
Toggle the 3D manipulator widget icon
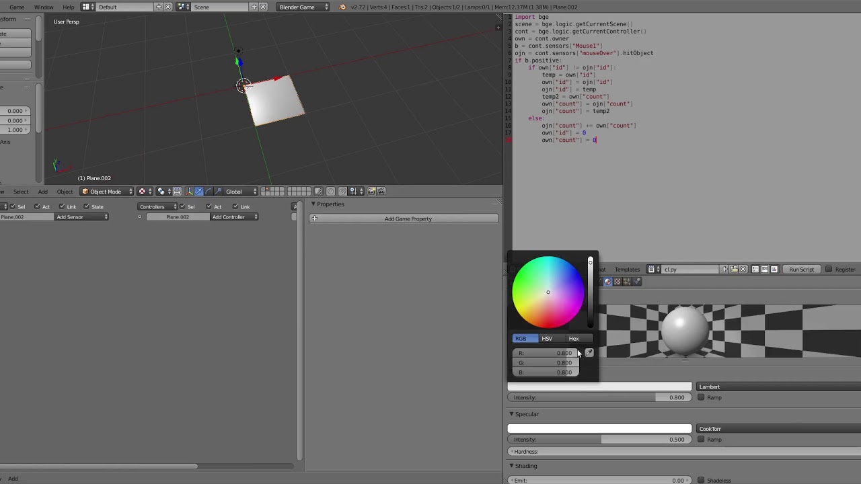(x=188, y=192)
